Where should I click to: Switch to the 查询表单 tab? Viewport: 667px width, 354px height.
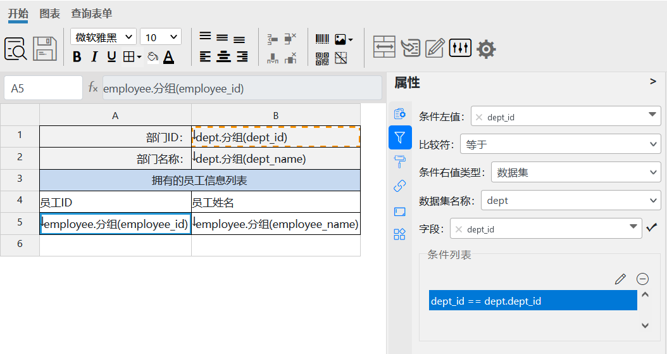tap(92, 14)
